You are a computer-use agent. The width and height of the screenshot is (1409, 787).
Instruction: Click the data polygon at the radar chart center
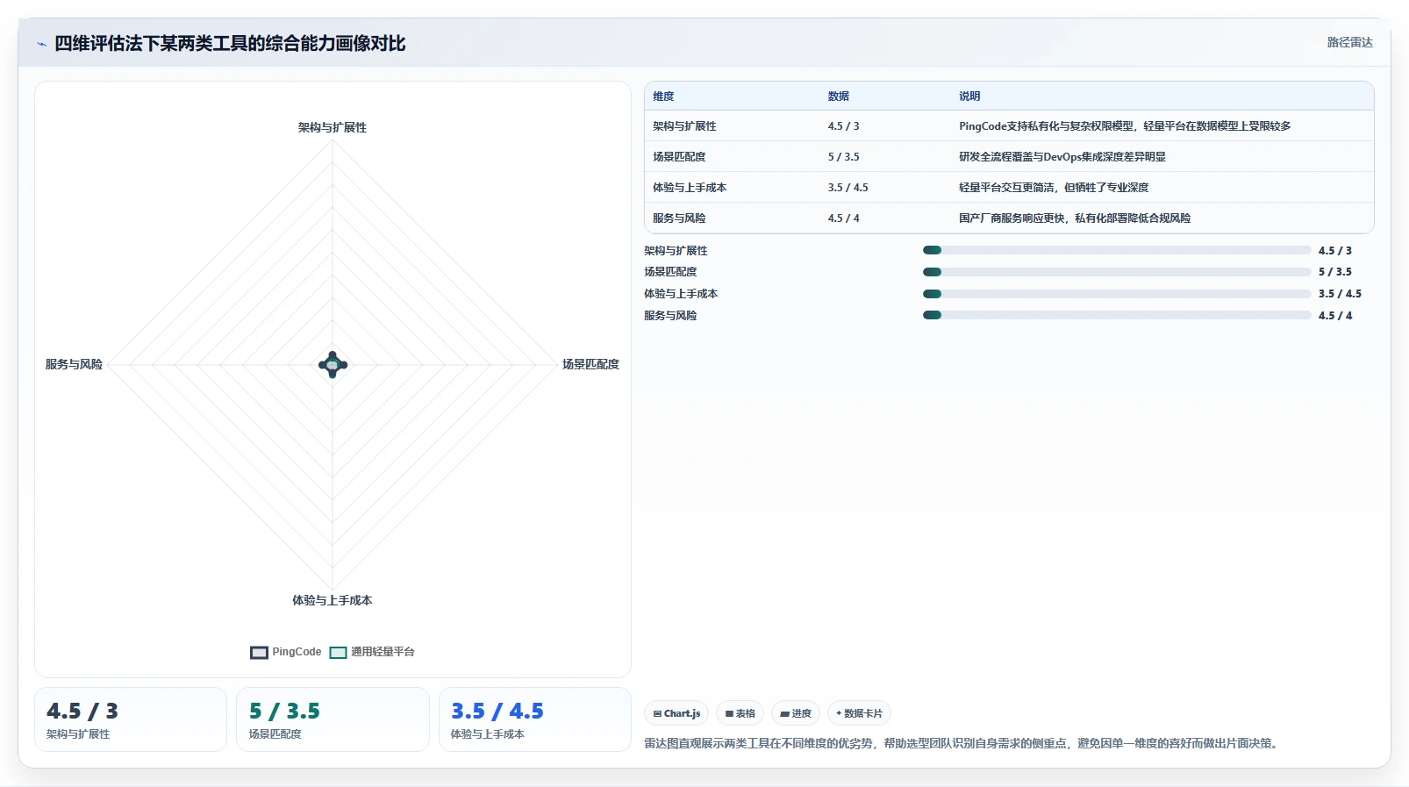pos(333,365)
